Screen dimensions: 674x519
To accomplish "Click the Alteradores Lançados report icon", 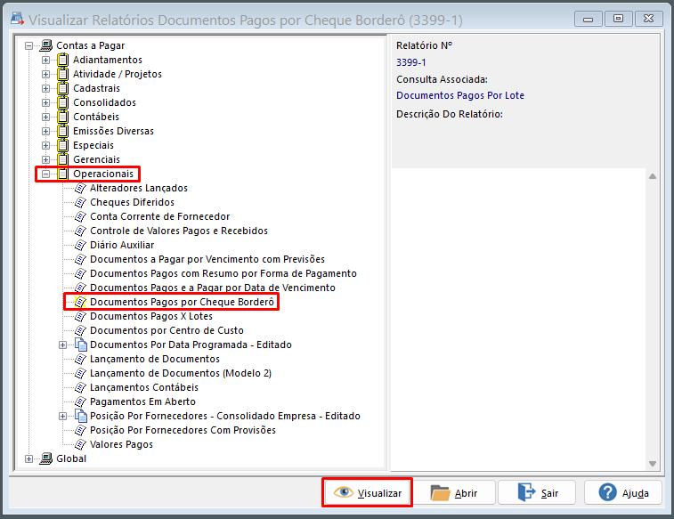I will pyautogui.click(x=80, y=188).
